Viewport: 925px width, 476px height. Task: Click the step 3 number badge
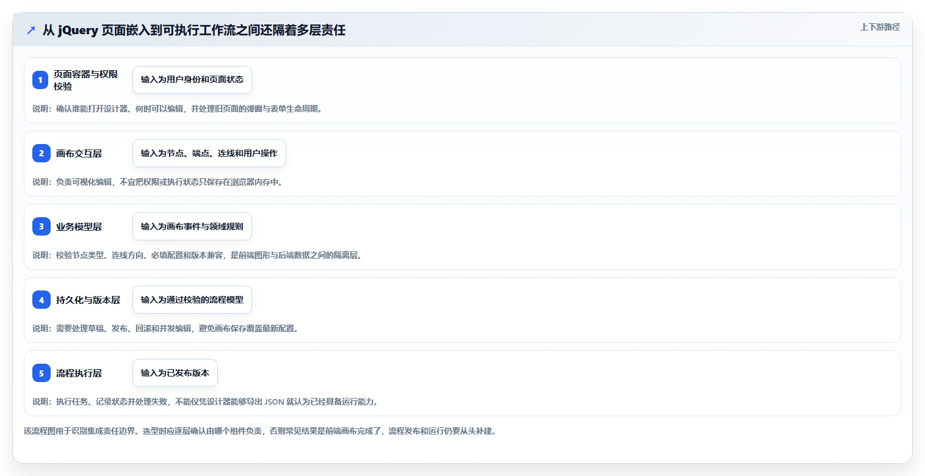(41, 226)
